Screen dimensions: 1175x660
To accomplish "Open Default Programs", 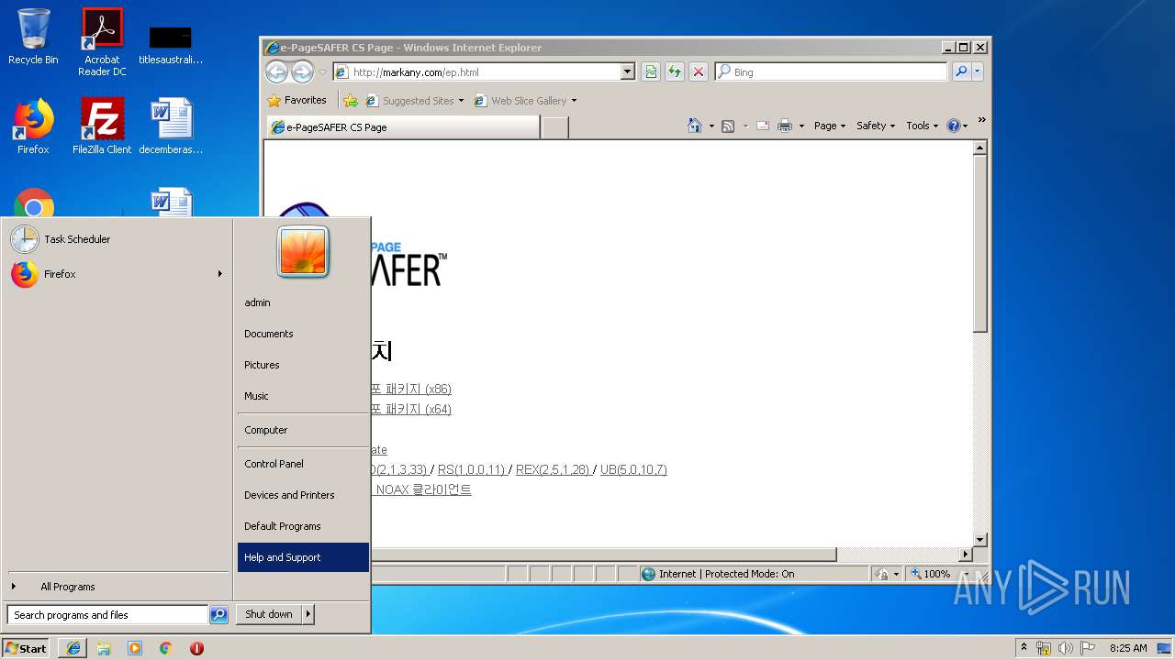I will click(x=303, y=526).
